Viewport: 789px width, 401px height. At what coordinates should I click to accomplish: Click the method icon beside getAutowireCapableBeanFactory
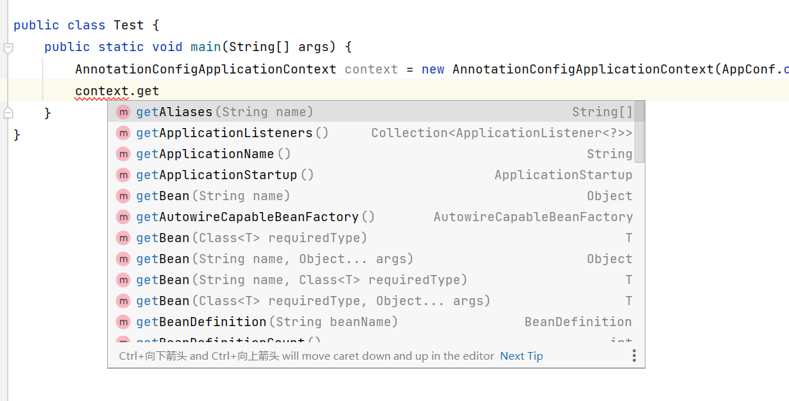[123, 217]
